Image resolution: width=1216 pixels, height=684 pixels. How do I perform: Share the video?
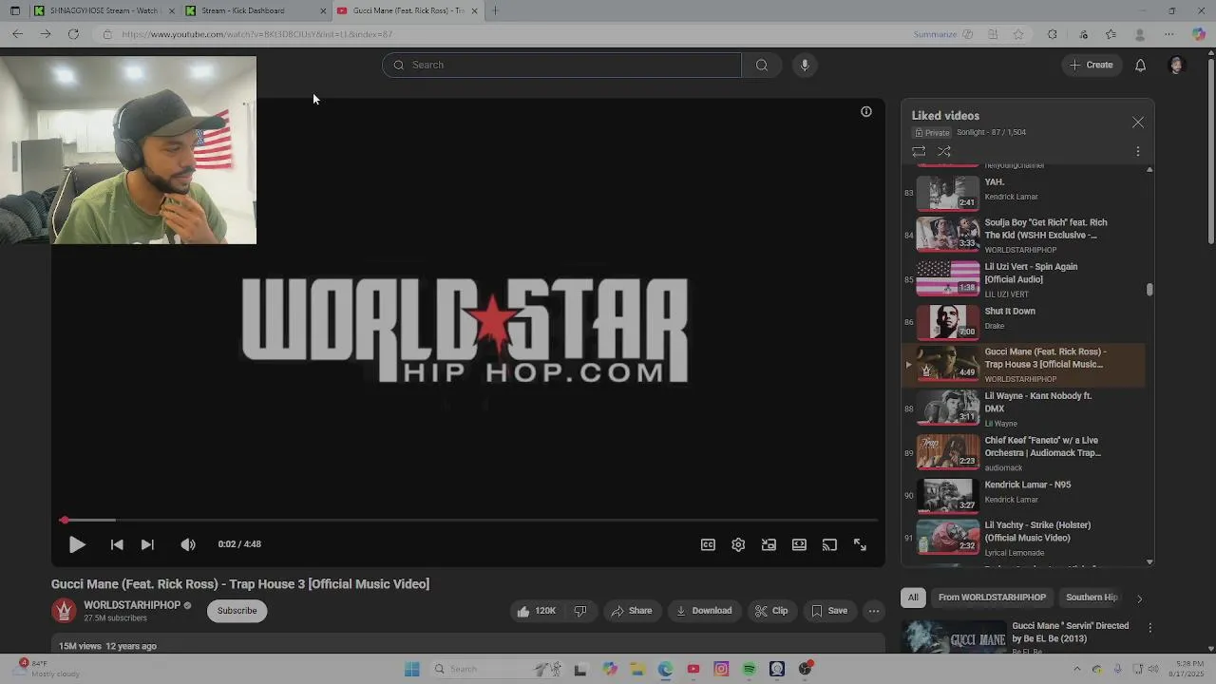click(x=632, y=611)
